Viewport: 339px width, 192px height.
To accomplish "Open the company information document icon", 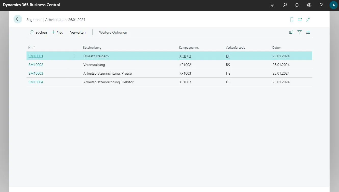I will pyautogui.click(x=272, y=5).
